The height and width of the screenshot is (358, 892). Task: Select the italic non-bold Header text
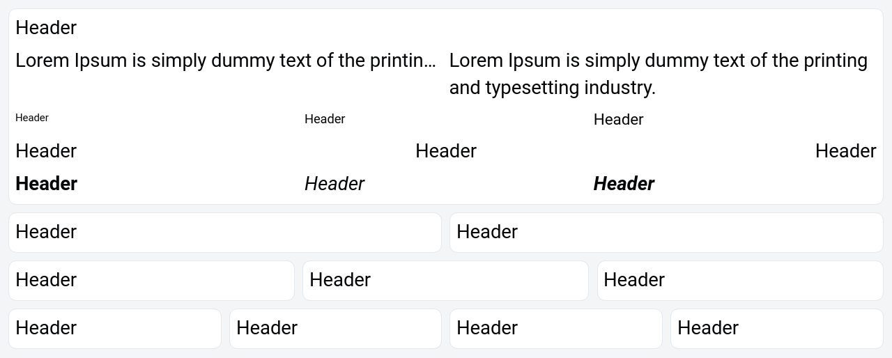tap(334, 184)
